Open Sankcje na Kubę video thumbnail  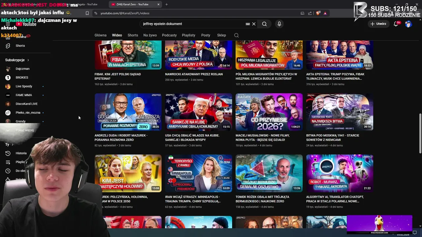coord(198,112)
